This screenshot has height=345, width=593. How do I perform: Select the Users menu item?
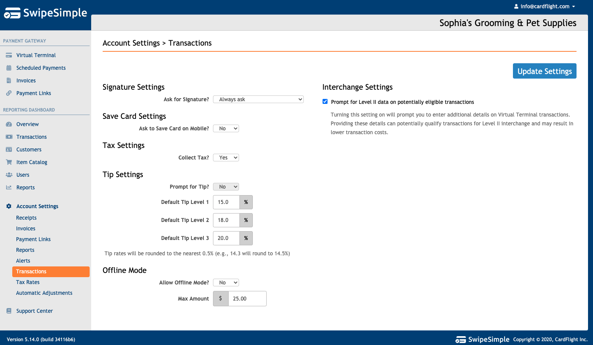coord(23,175)
